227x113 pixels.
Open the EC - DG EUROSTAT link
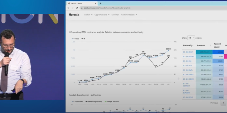coord(187,92)
